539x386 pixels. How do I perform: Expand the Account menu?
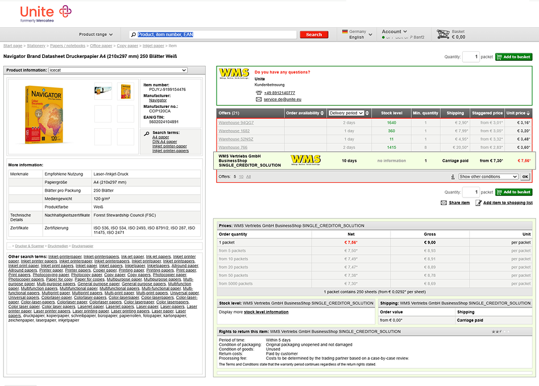click(x=394, y=31)
